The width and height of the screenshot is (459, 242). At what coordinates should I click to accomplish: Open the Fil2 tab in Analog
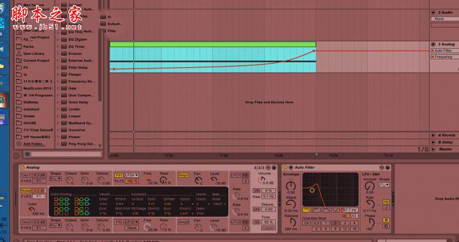click(119, 222)
